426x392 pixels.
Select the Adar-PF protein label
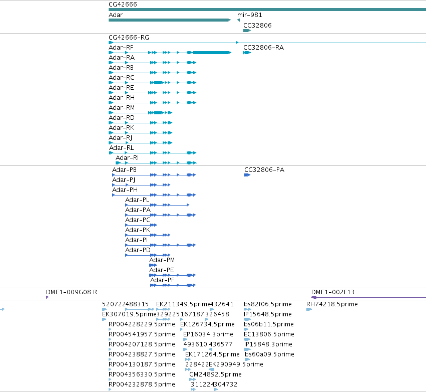(x=162, y=280)
